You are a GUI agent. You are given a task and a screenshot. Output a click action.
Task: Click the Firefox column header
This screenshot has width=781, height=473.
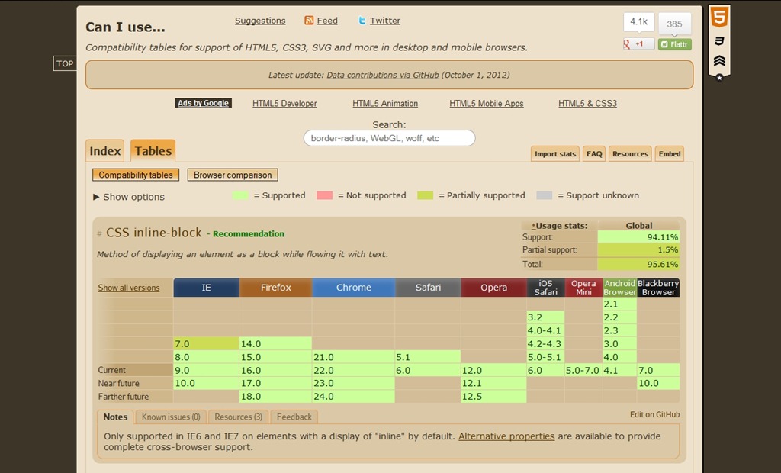tap(276, 288)
